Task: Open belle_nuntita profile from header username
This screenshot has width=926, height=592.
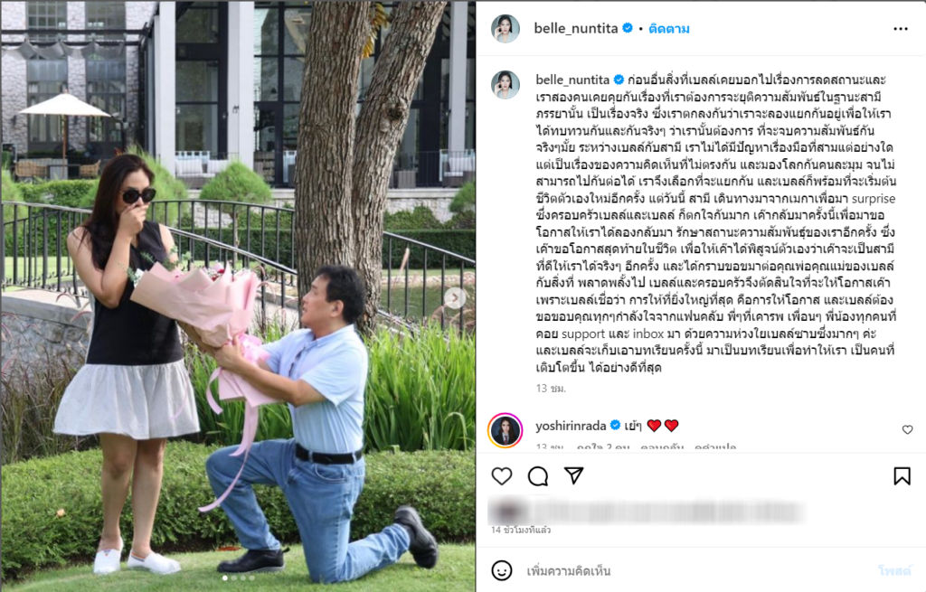Action: point(575,28)
